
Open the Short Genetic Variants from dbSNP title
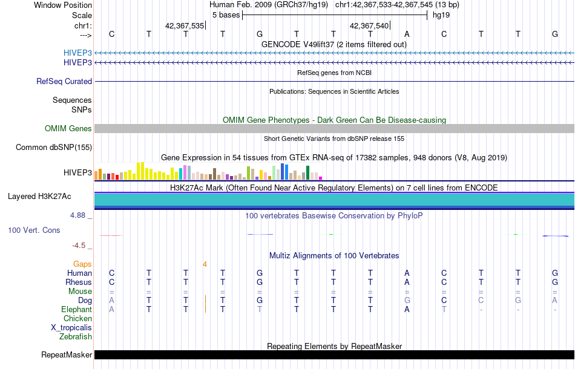[x=334, y=139]
